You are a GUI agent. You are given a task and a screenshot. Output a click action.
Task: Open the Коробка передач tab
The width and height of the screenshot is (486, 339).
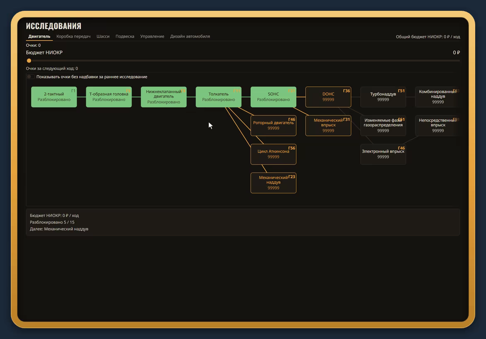point(74,36)
